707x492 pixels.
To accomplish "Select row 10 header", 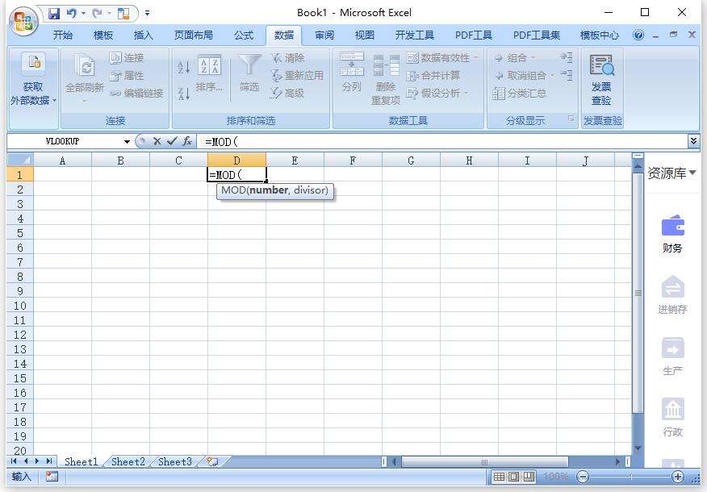I will [x=20, y=306].
